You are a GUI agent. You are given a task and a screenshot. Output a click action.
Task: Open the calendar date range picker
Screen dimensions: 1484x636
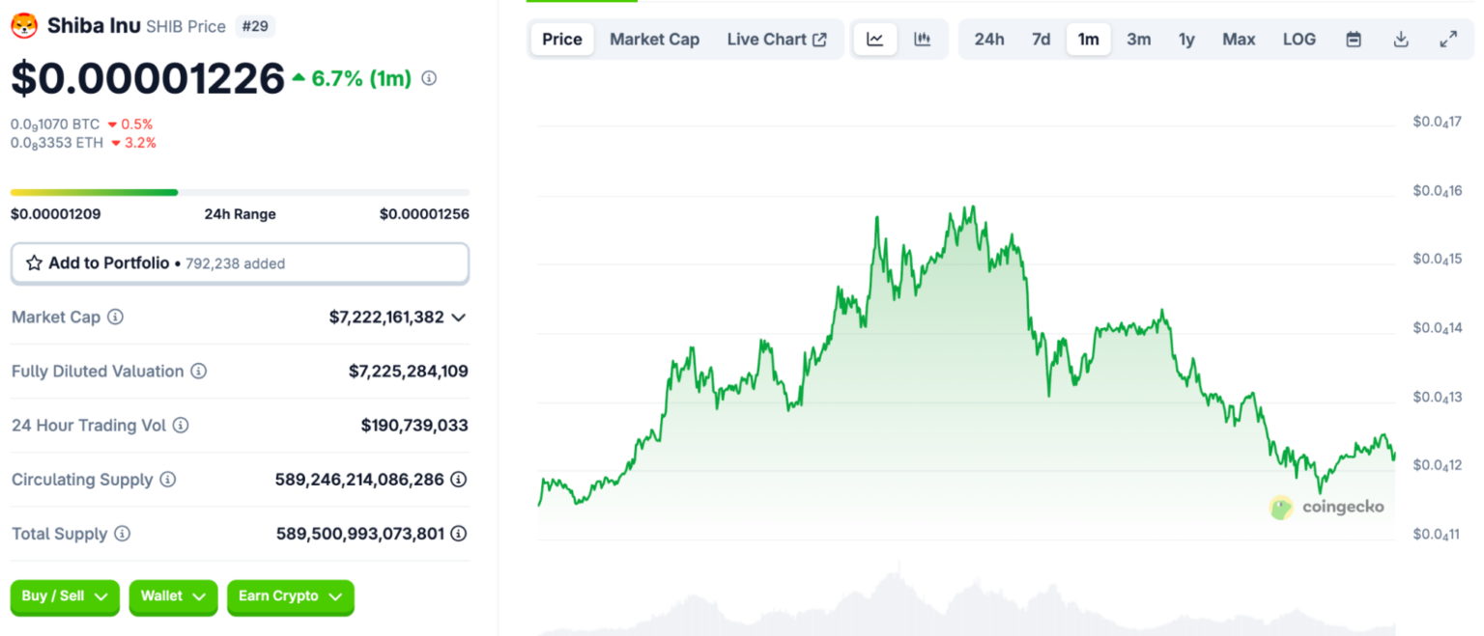click(1354, 40)
